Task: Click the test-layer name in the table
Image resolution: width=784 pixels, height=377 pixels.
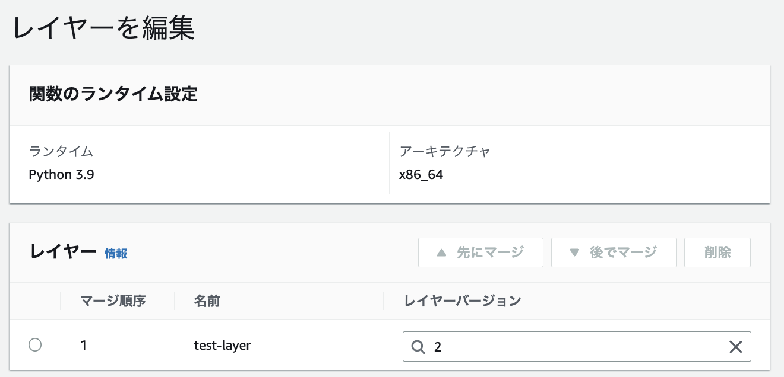Action: coord(222,345)
